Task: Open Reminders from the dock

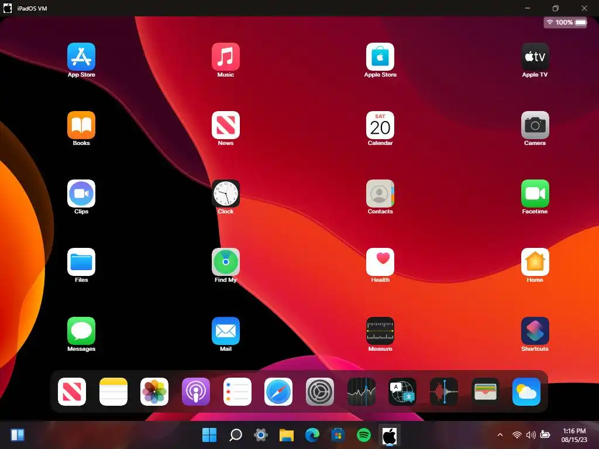Action: coord(237,392)
